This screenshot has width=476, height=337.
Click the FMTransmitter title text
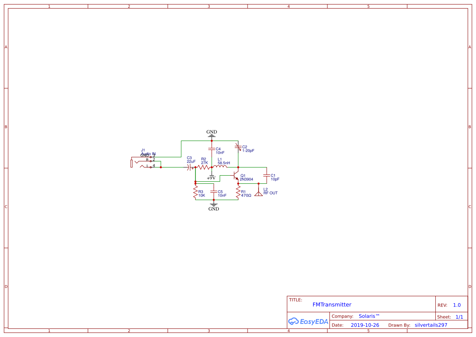coord(331,304)
